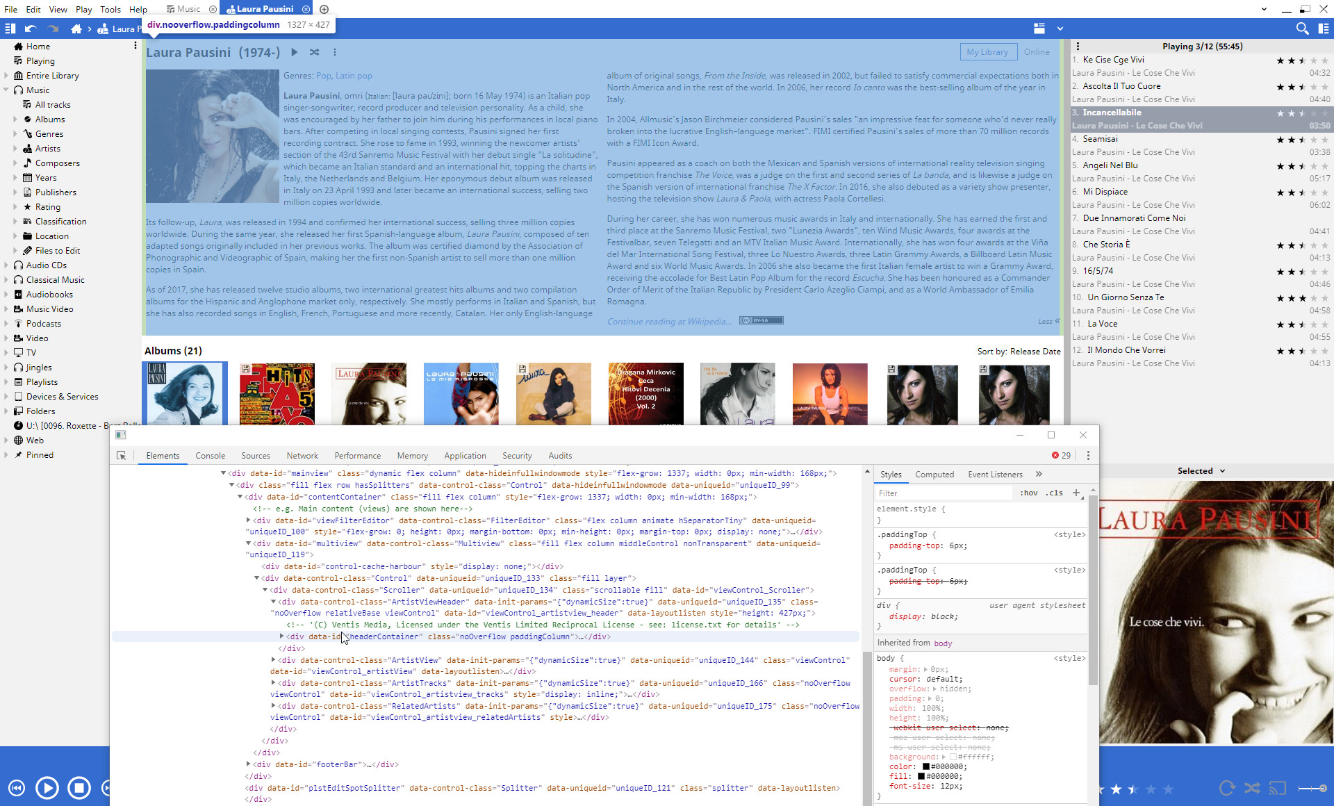Go to previous track
The width and height of the screenshot is (1334, 806).
click(x=17, y=788)
